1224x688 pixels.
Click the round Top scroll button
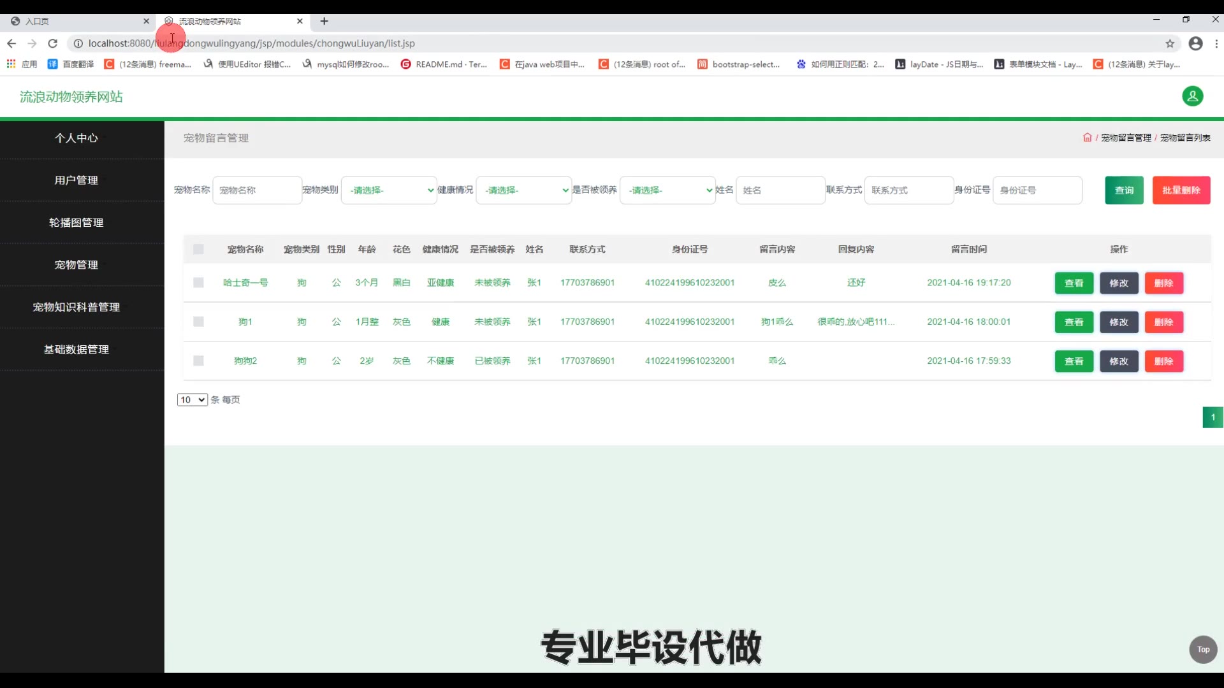click(x=1203, y=649)
